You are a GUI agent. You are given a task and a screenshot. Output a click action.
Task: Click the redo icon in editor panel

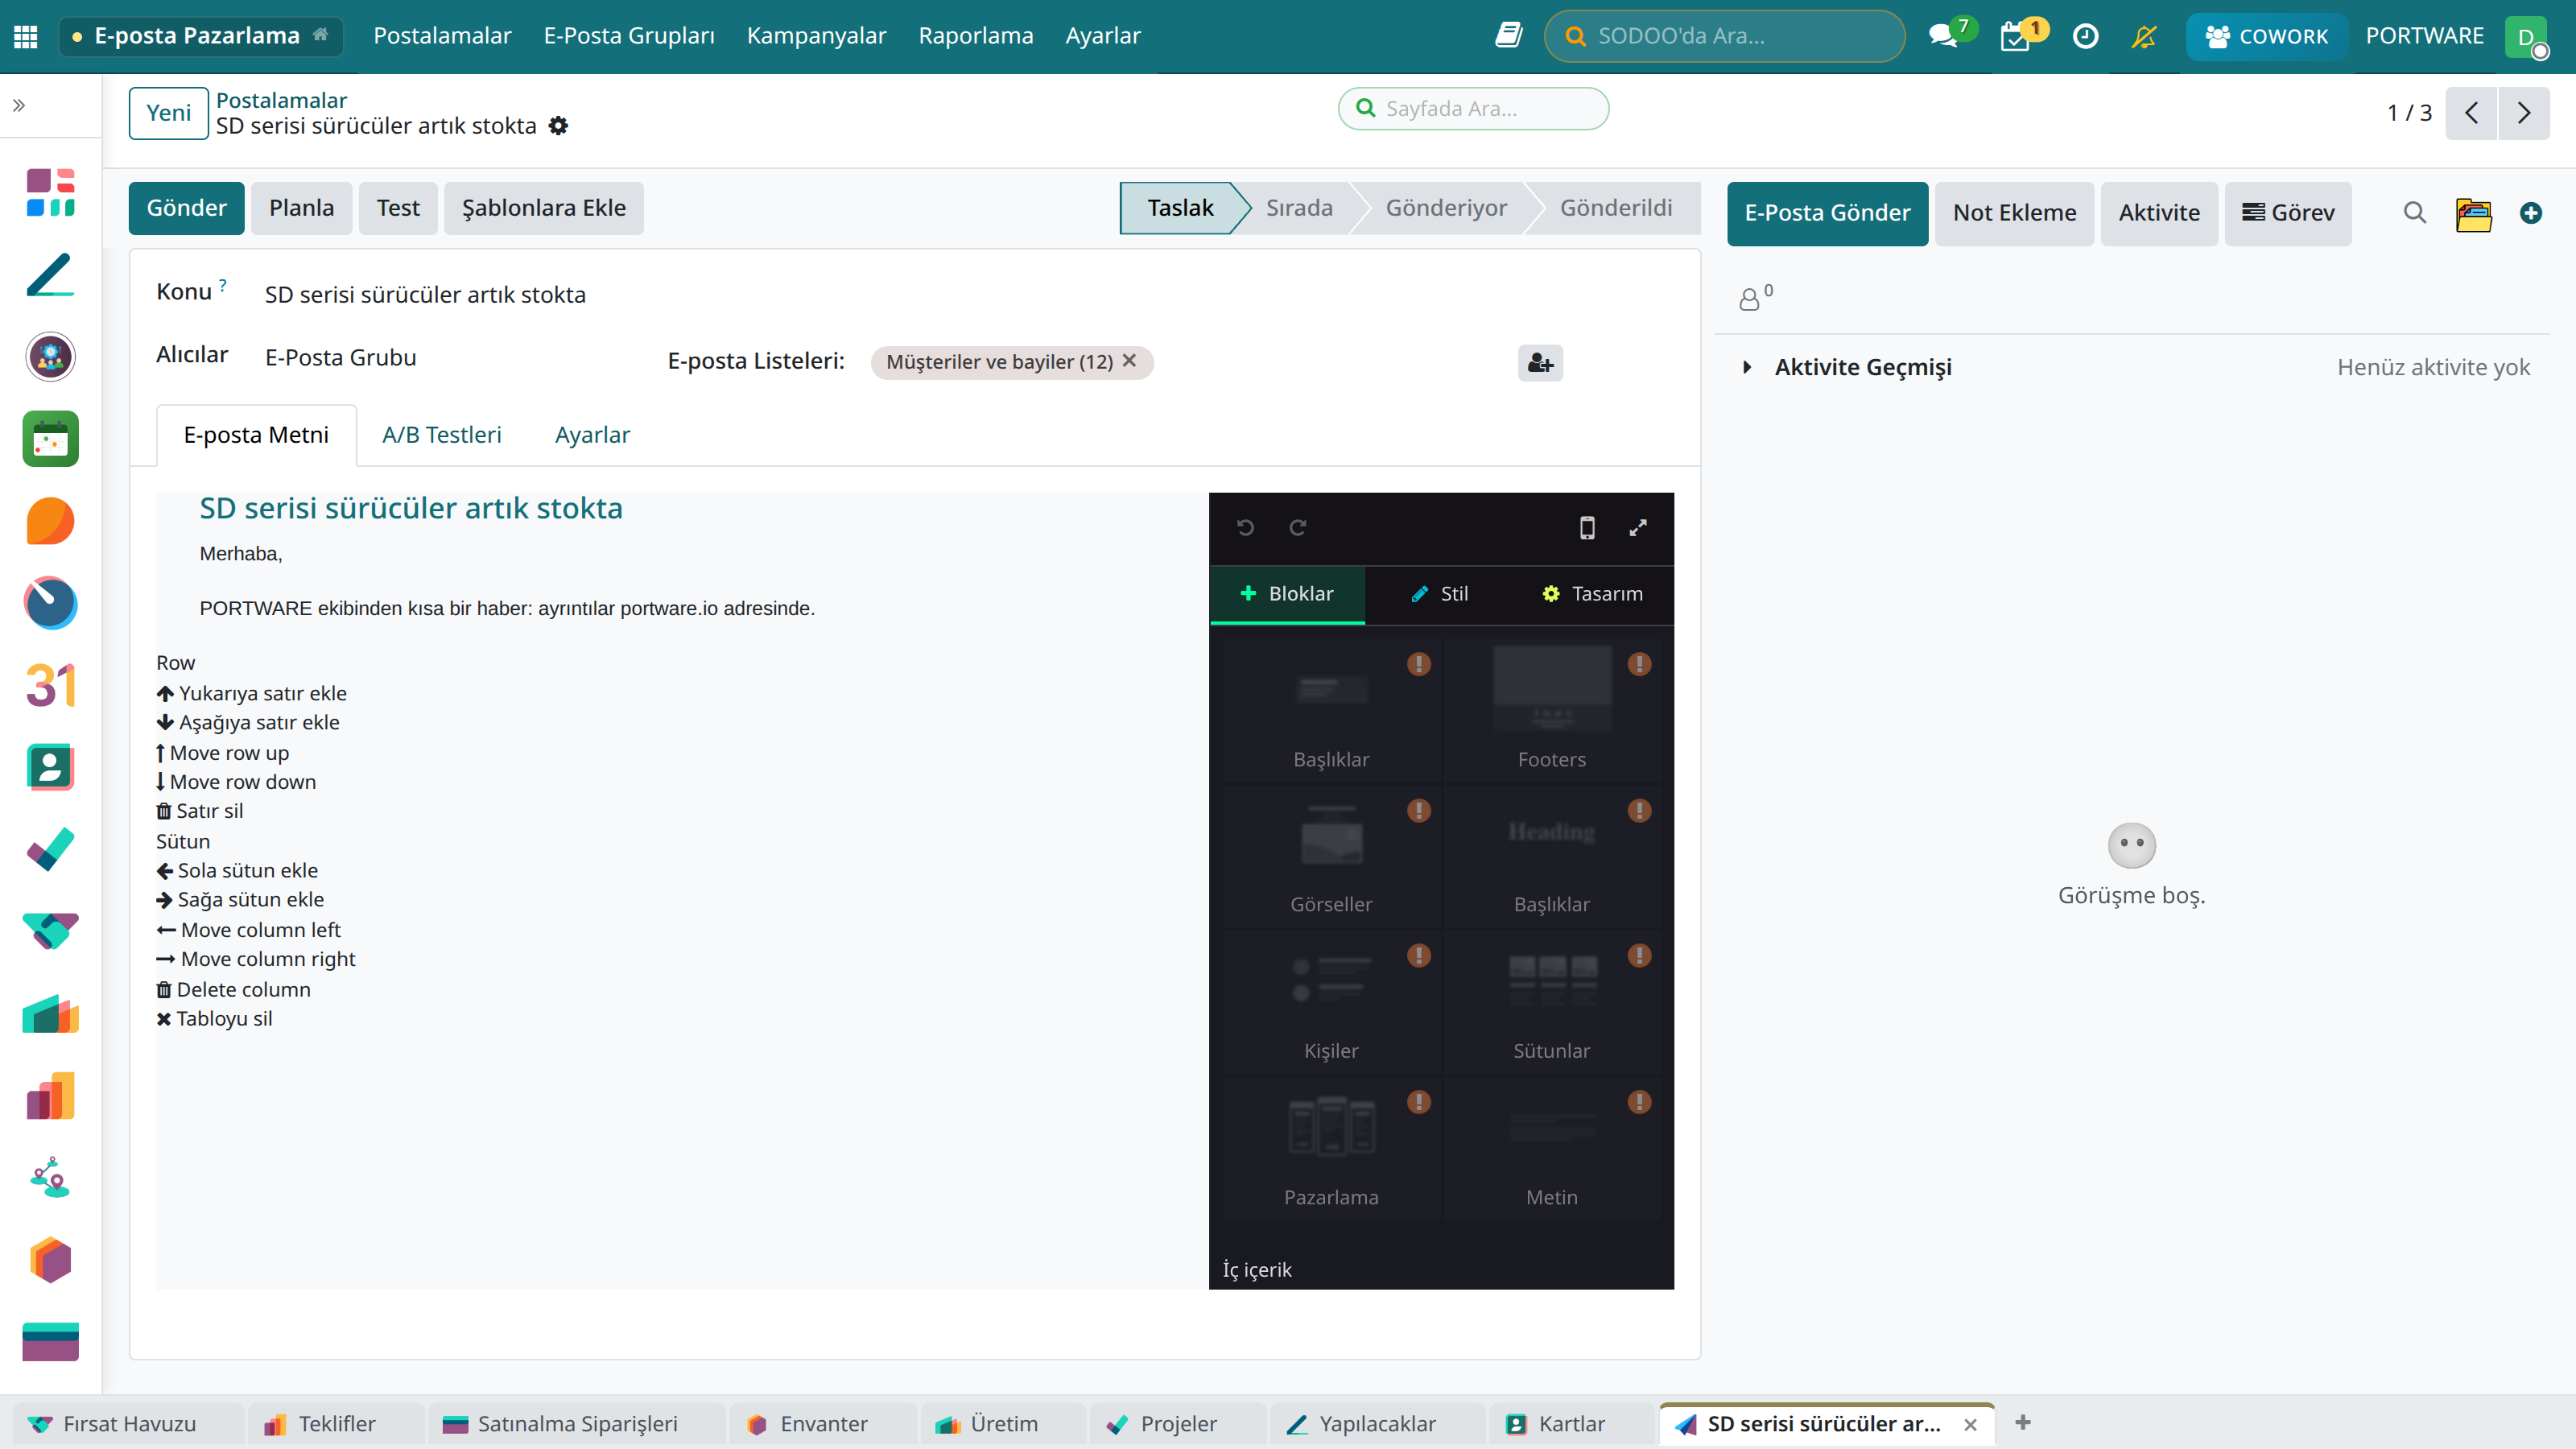tap(1297, 528)
